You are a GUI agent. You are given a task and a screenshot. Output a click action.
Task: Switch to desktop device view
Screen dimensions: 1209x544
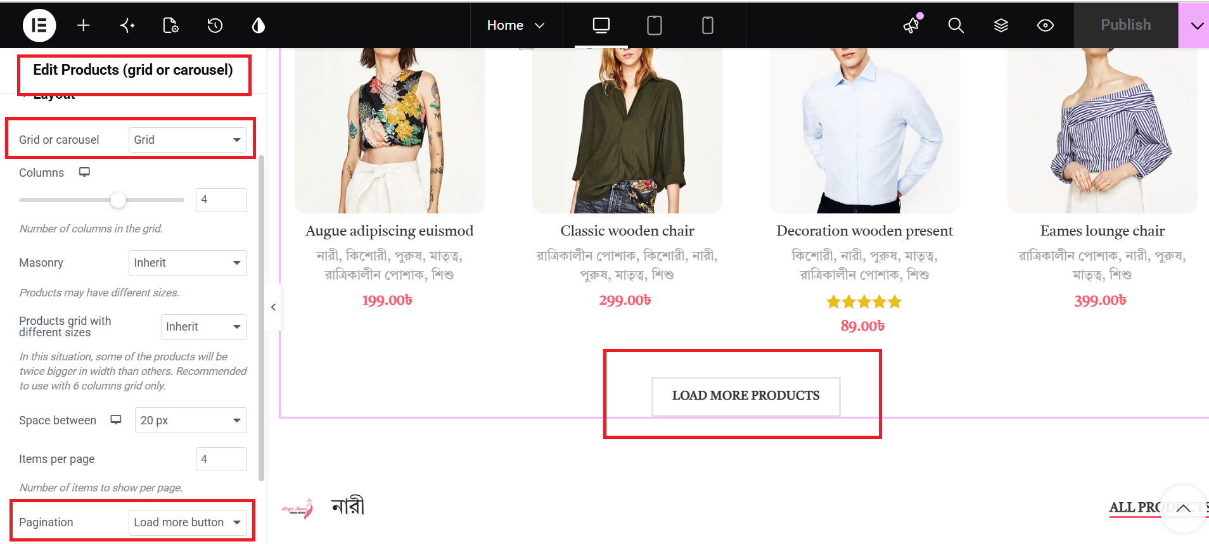pos(601,25)
